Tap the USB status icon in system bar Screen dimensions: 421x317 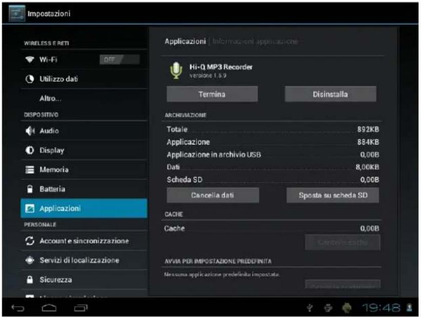310,308
